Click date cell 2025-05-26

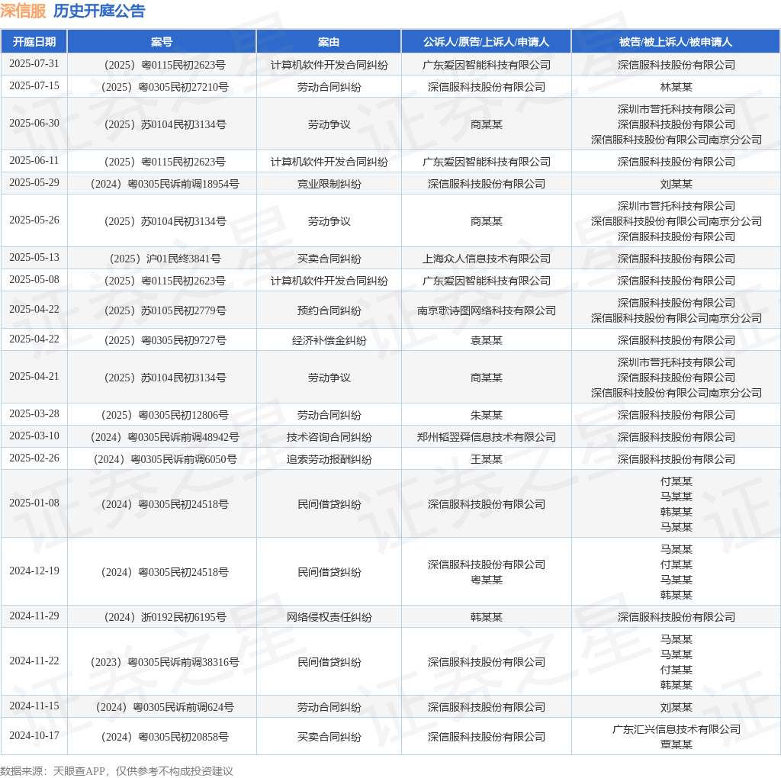pos(34,220)
